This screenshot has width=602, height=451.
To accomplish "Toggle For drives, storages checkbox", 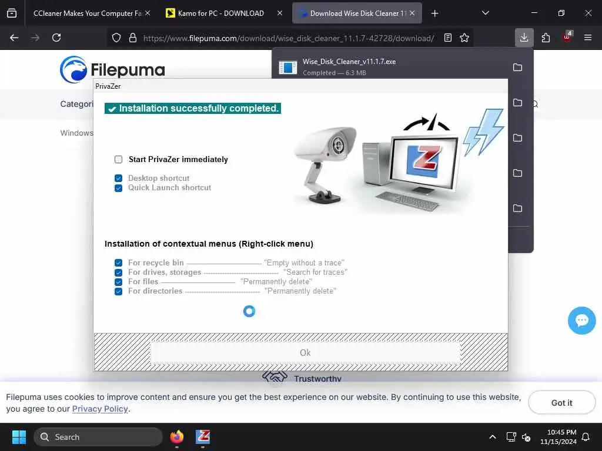I will (118, 272).
